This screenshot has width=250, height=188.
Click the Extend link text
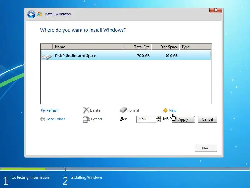(96, 119)
